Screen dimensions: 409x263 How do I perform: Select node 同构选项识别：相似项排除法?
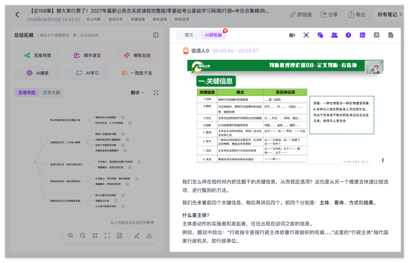coord(65,181)
